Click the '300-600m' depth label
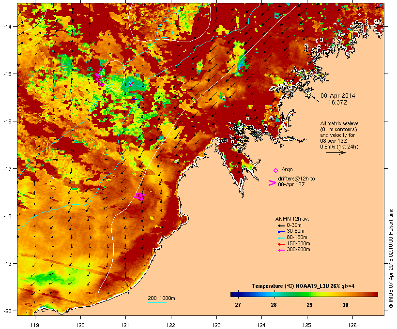 (298, 250)
